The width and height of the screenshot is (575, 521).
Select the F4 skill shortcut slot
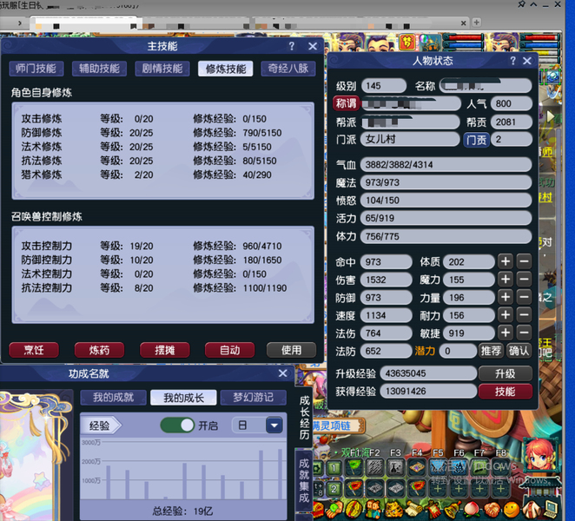click(417, 467)
